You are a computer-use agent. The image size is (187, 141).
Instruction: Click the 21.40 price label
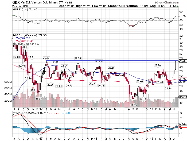coord(160,82)
